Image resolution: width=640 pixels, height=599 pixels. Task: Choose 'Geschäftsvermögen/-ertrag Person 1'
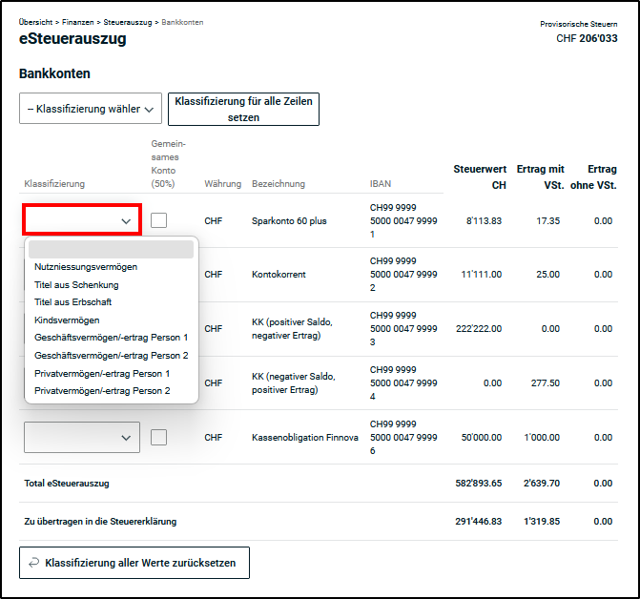click(111, 338)
